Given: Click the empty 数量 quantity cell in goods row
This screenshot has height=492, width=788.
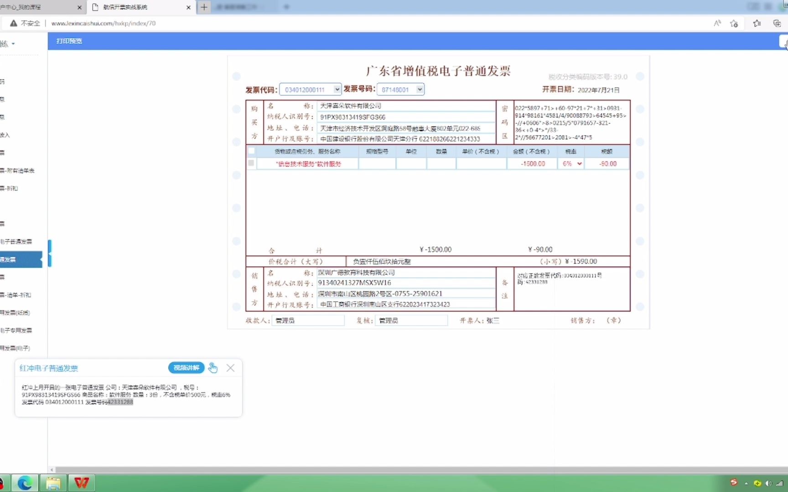Looking at the screenshot, I should (x=441, y=164).
